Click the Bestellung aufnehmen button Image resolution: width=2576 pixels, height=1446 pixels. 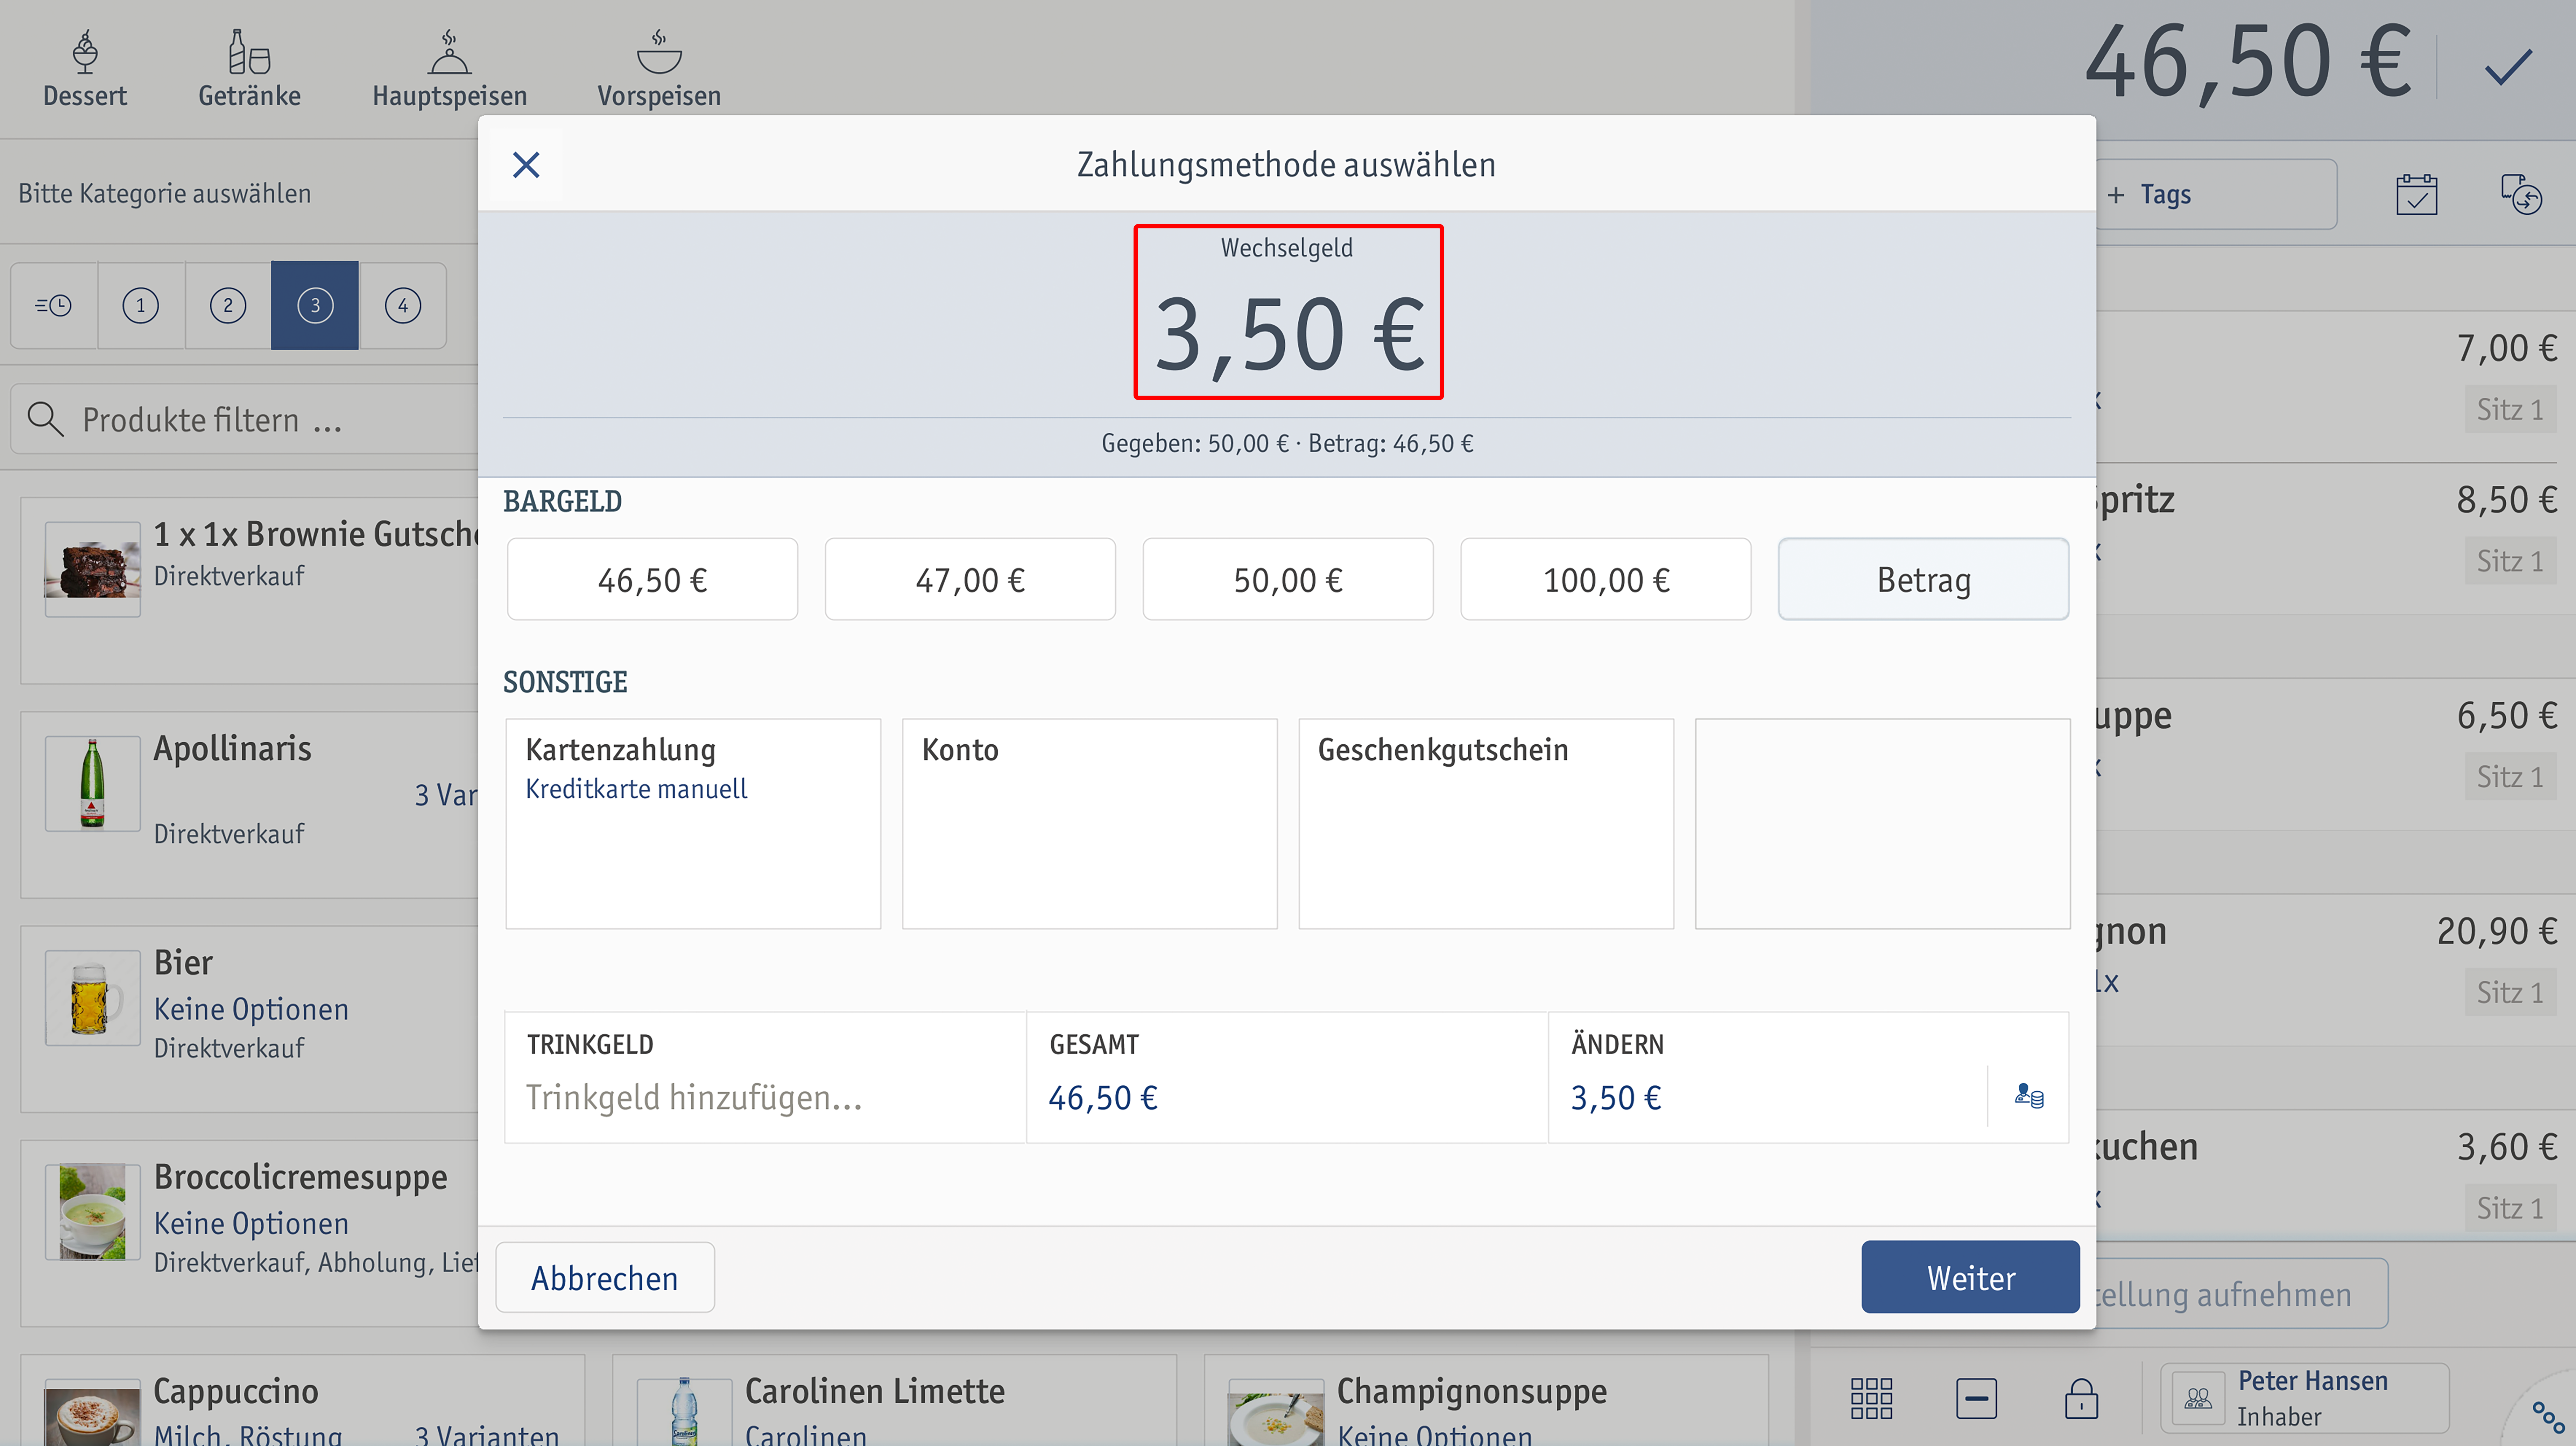[x=2242, y=1294]
